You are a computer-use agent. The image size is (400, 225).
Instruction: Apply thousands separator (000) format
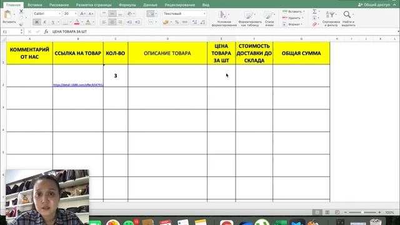point(185,22)
